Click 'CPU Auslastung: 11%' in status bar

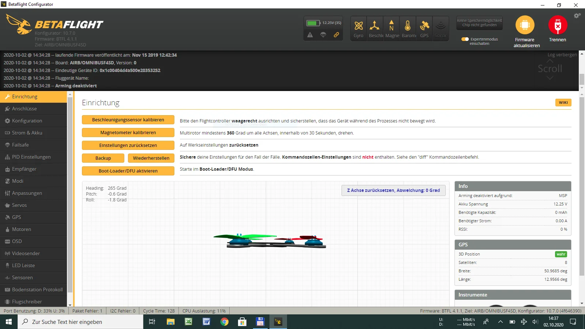(204, 311)
